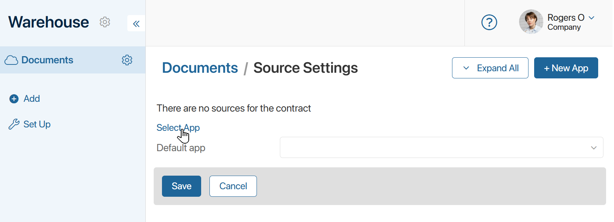Open the help question mark icon
The width and height of the screenshot is (614, 222).
489,22
